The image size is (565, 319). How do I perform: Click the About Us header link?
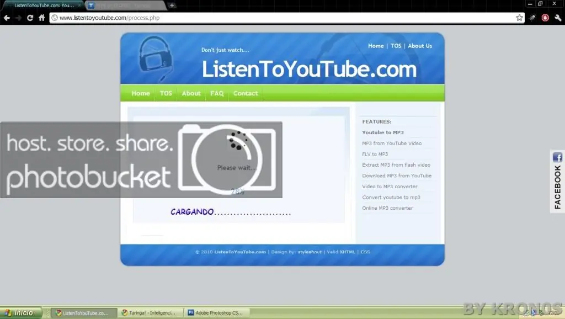point(420,46)
